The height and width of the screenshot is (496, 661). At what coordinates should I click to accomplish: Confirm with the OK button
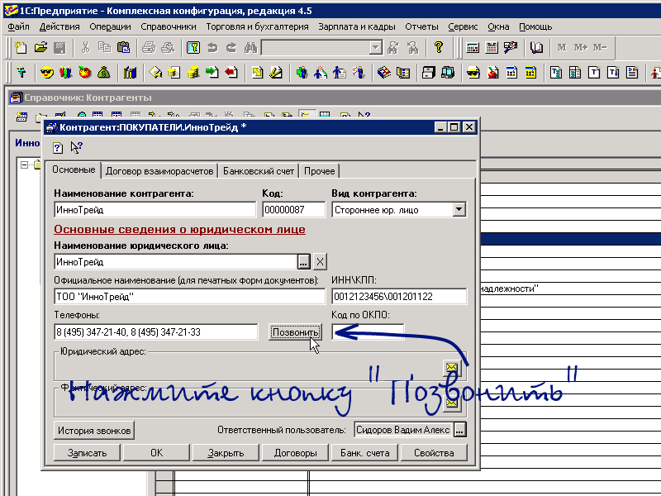pyautogui.click(x=156, y=452)
